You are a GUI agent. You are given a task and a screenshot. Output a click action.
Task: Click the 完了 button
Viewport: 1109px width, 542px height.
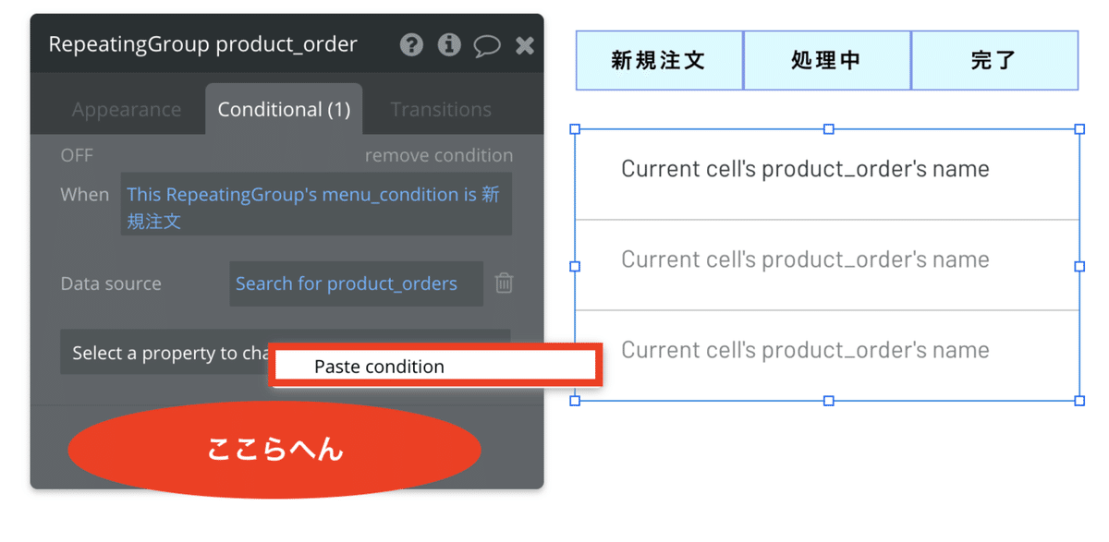point(994,60)
